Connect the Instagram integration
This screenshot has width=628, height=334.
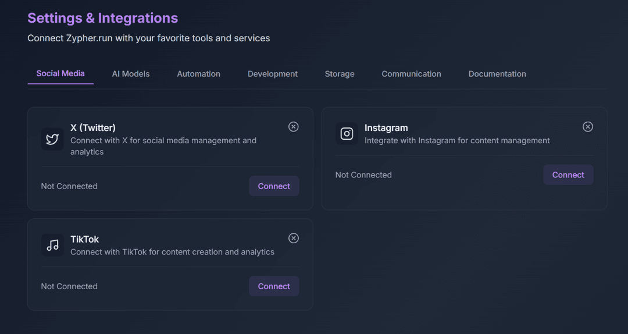tap(568, 175)
